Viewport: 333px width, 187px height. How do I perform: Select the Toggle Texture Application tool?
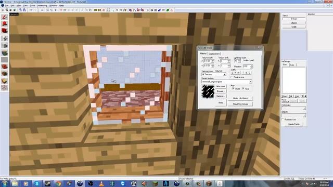click(x=5, y=52)
